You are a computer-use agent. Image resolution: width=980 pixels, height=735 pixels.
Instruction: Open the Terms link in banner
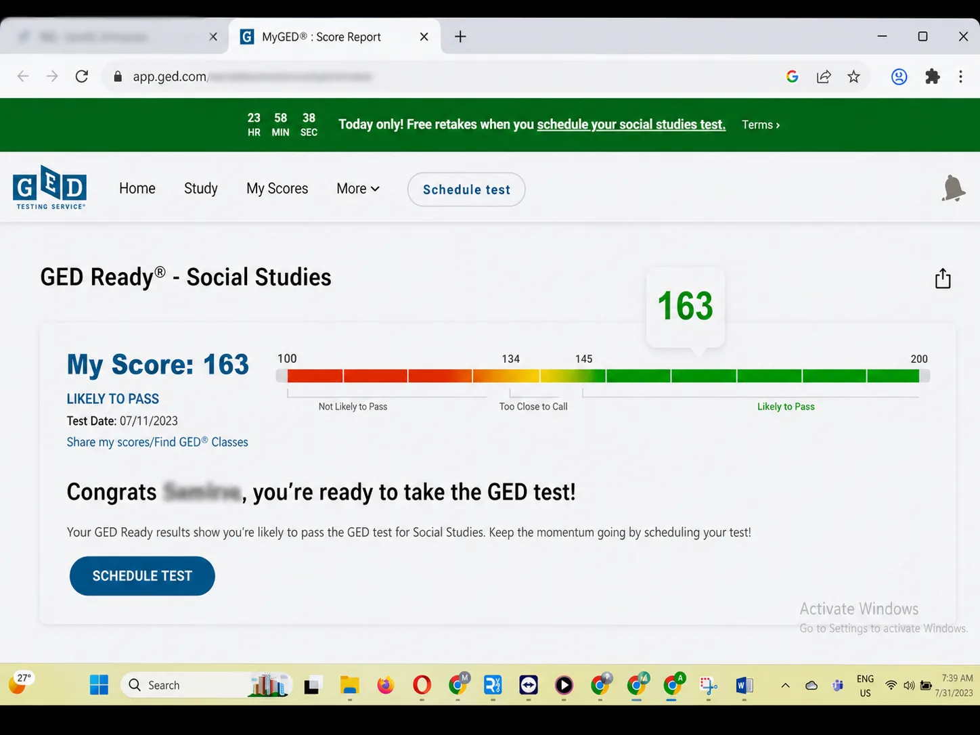[x=761, y=125]
